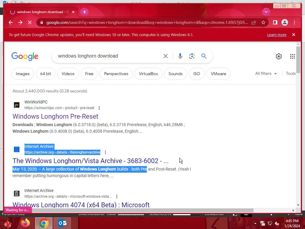
Task: Open the Chrome profile avatar menu
Action: pos(284,22)
